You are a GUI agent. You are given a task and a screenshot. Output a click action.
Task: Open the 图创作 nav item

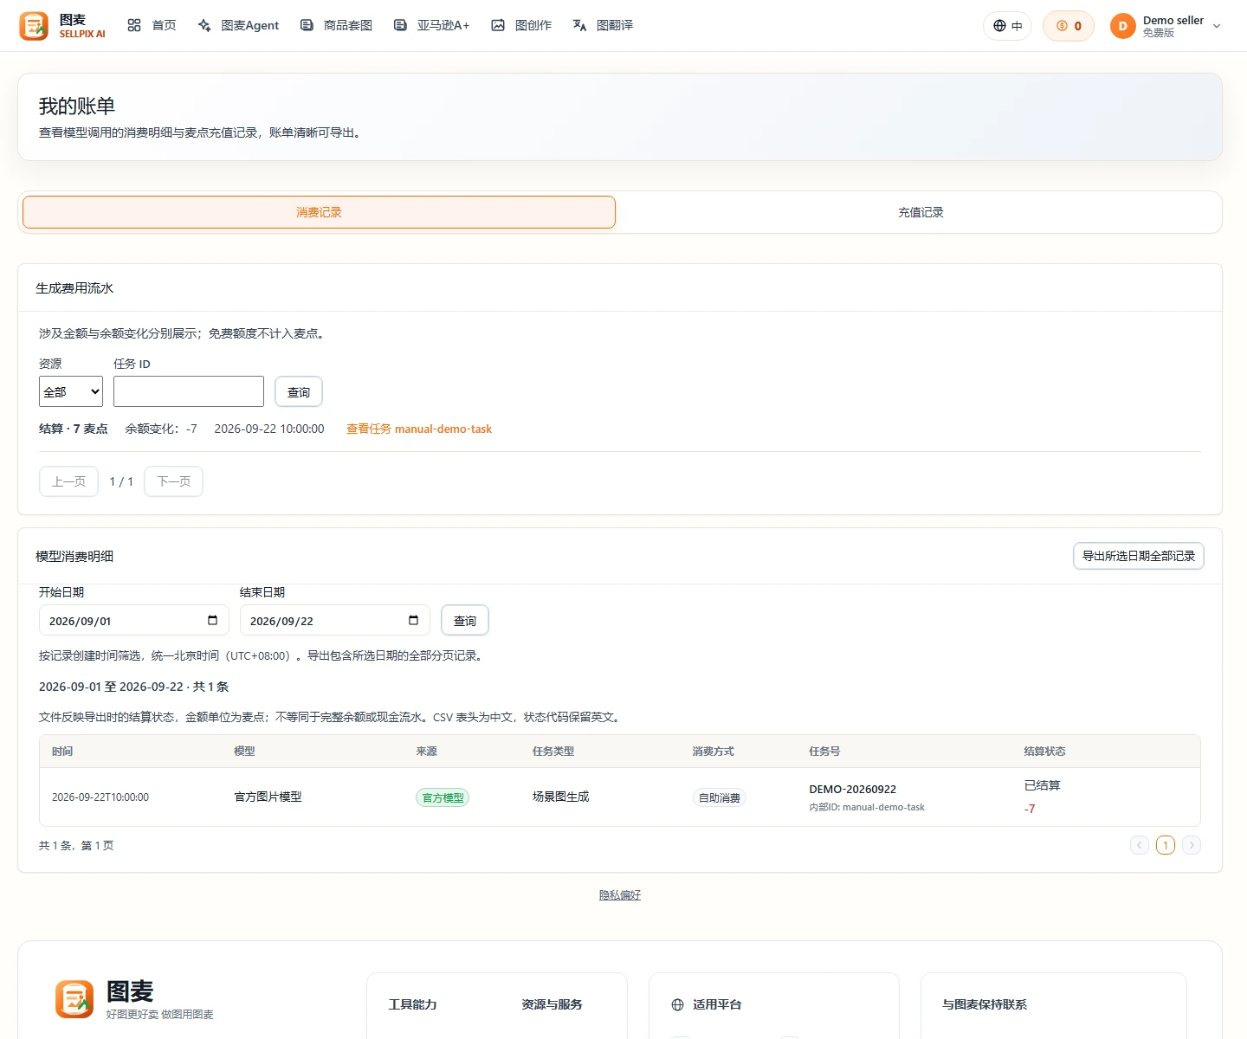coord(521,26)
